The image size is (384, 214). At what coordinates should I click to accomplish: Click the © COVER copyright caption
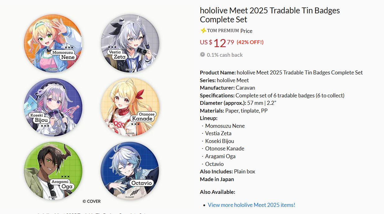(92, 201)
